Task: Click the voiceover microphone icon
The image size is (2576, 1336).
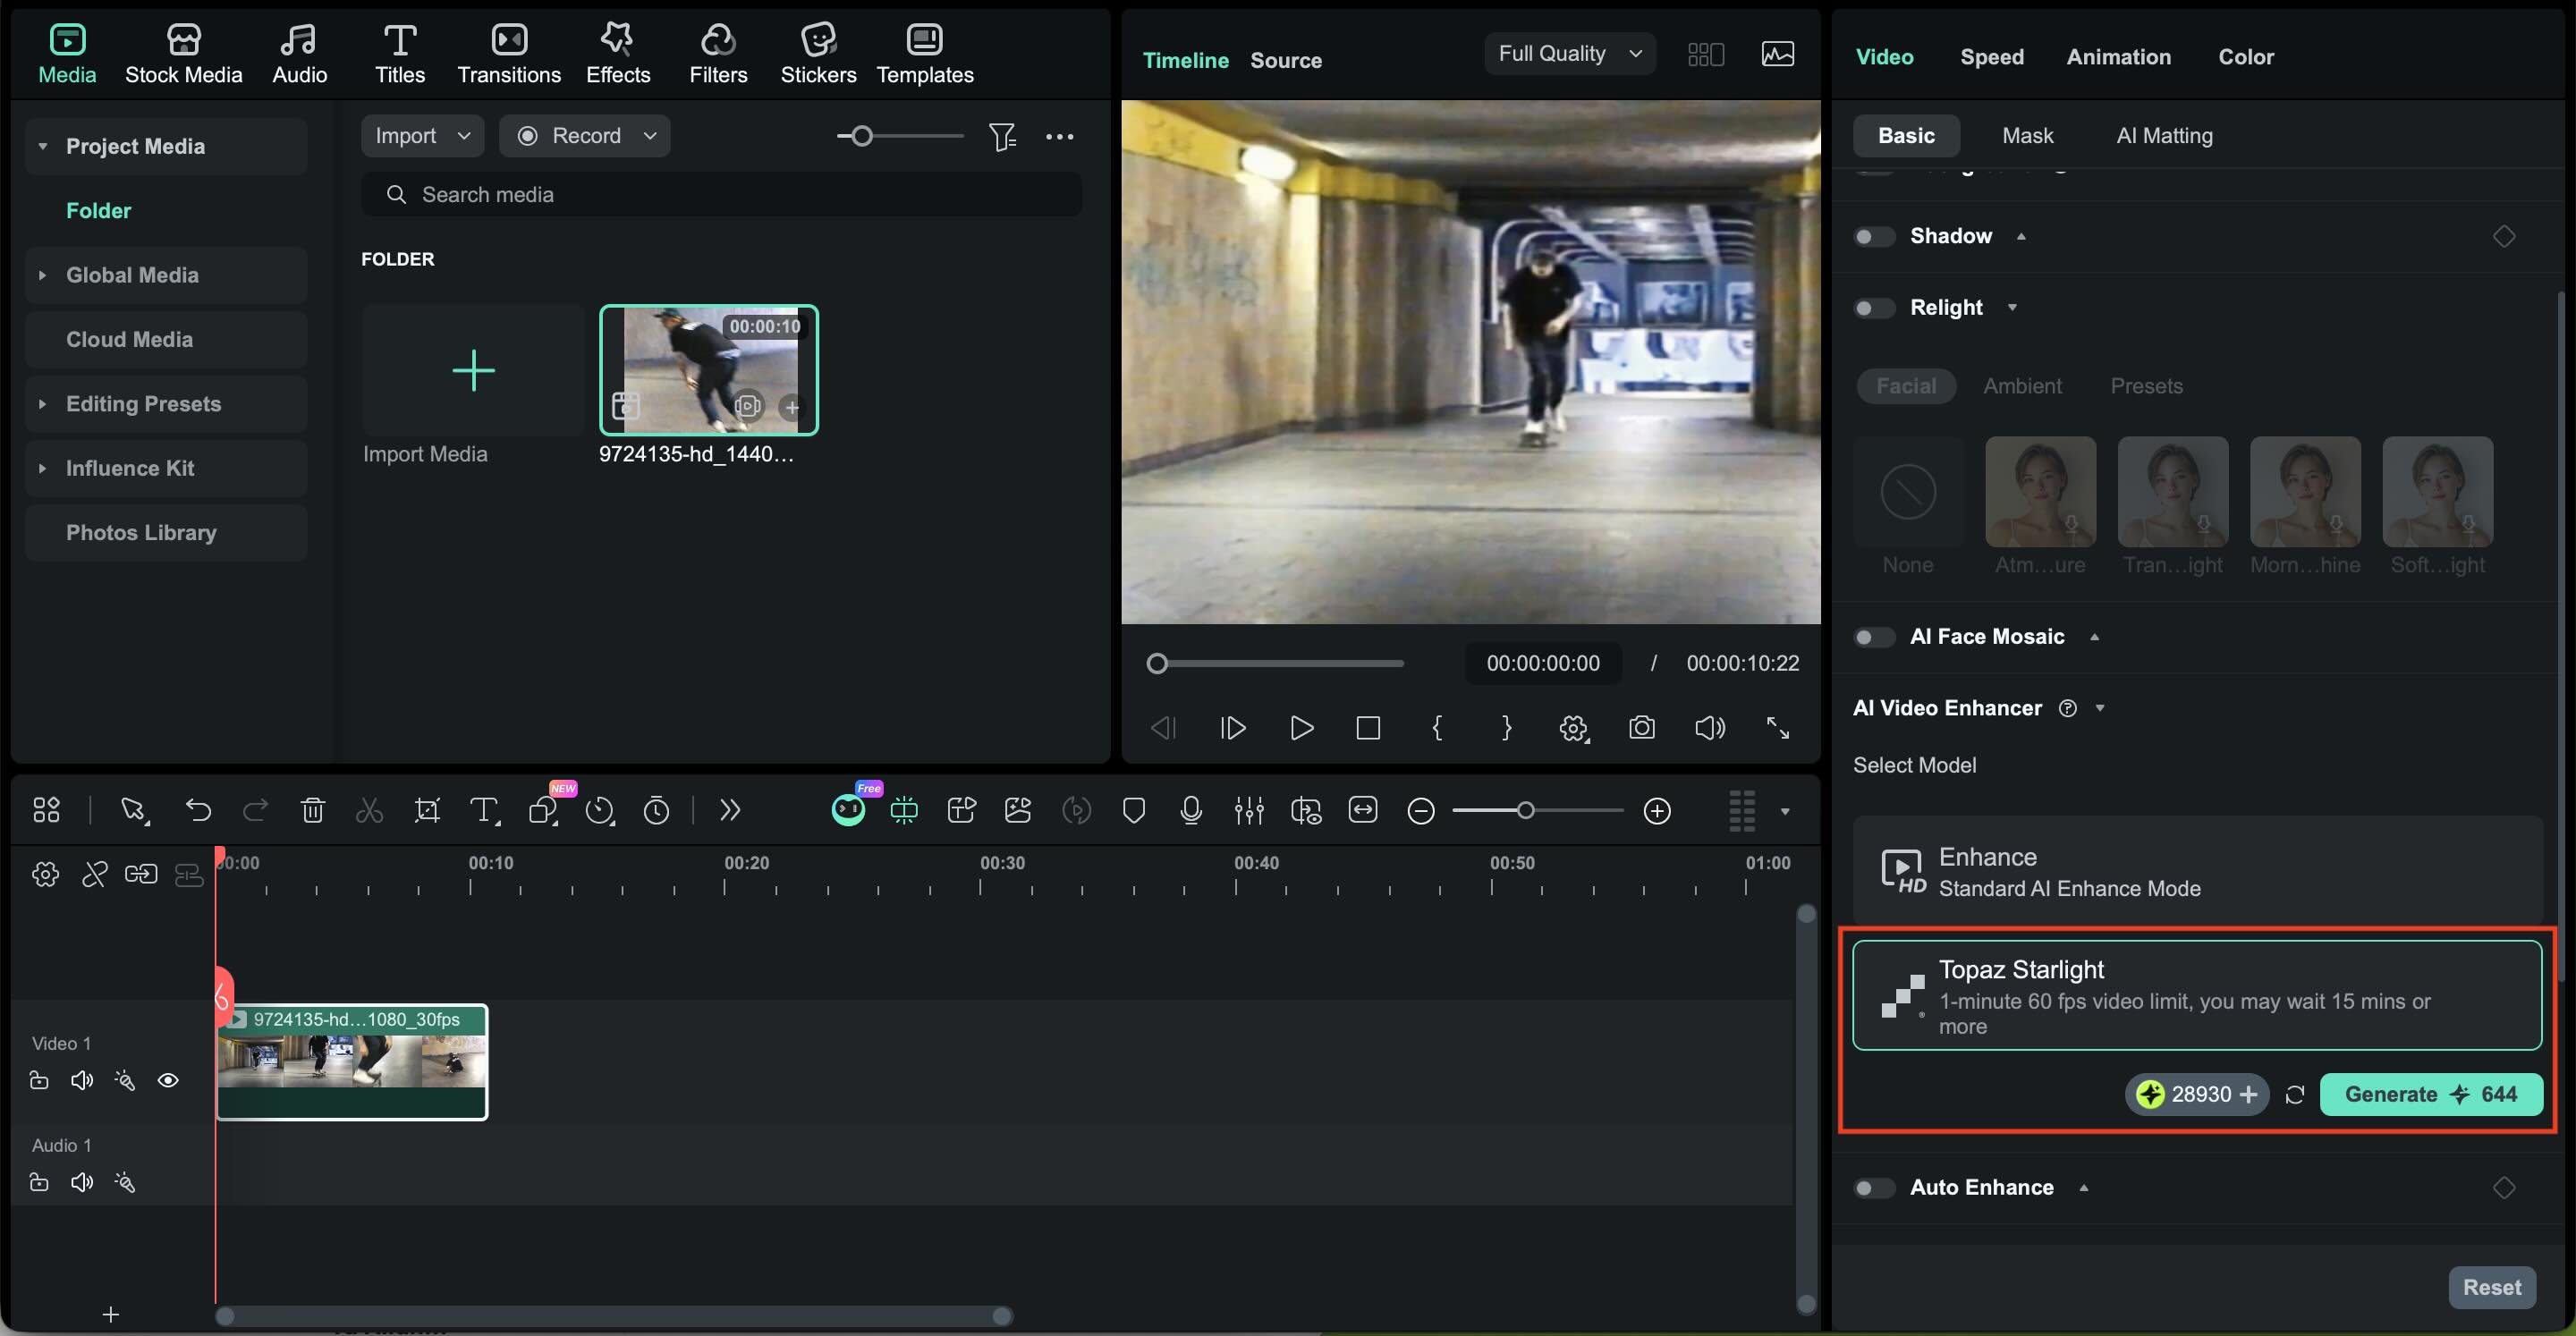Action: (1190, 810)
